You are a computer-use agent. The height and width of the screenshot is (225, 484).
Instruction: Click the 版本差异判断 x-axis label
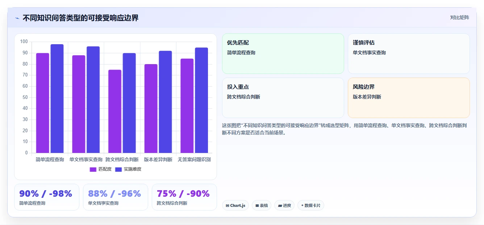(x=158, y=159)
